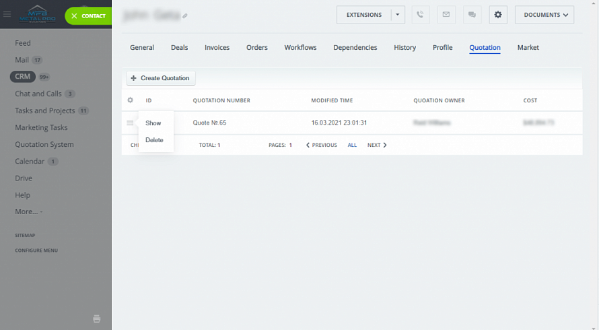Click the phone call icon

420,15
